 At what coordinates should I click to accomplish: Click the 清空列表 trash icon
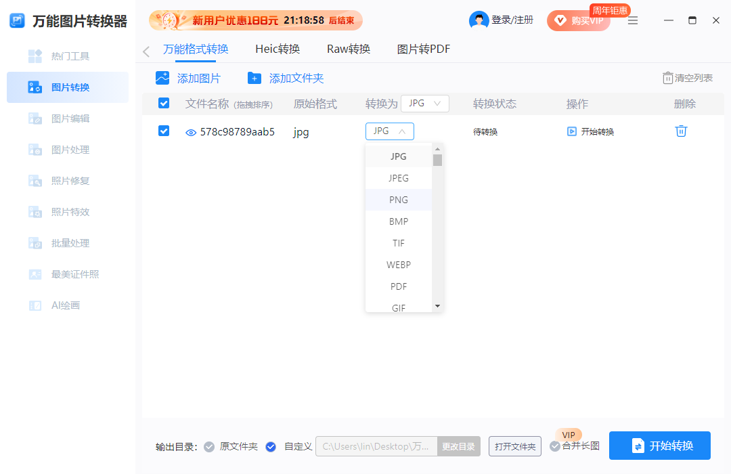(x=667, y=78)
